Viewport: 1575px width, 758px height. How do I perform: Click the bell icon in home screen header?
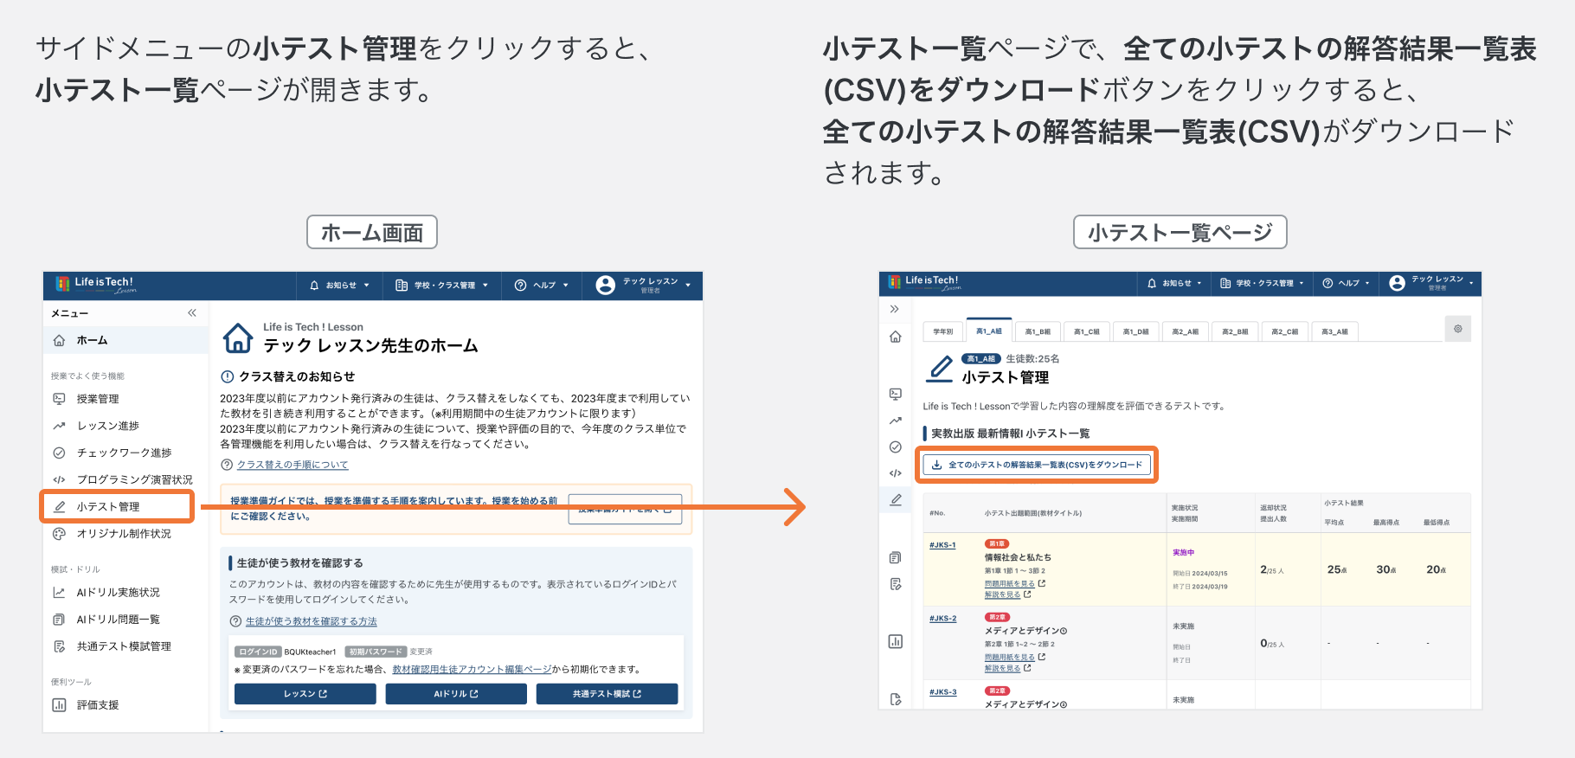[314, 285]
